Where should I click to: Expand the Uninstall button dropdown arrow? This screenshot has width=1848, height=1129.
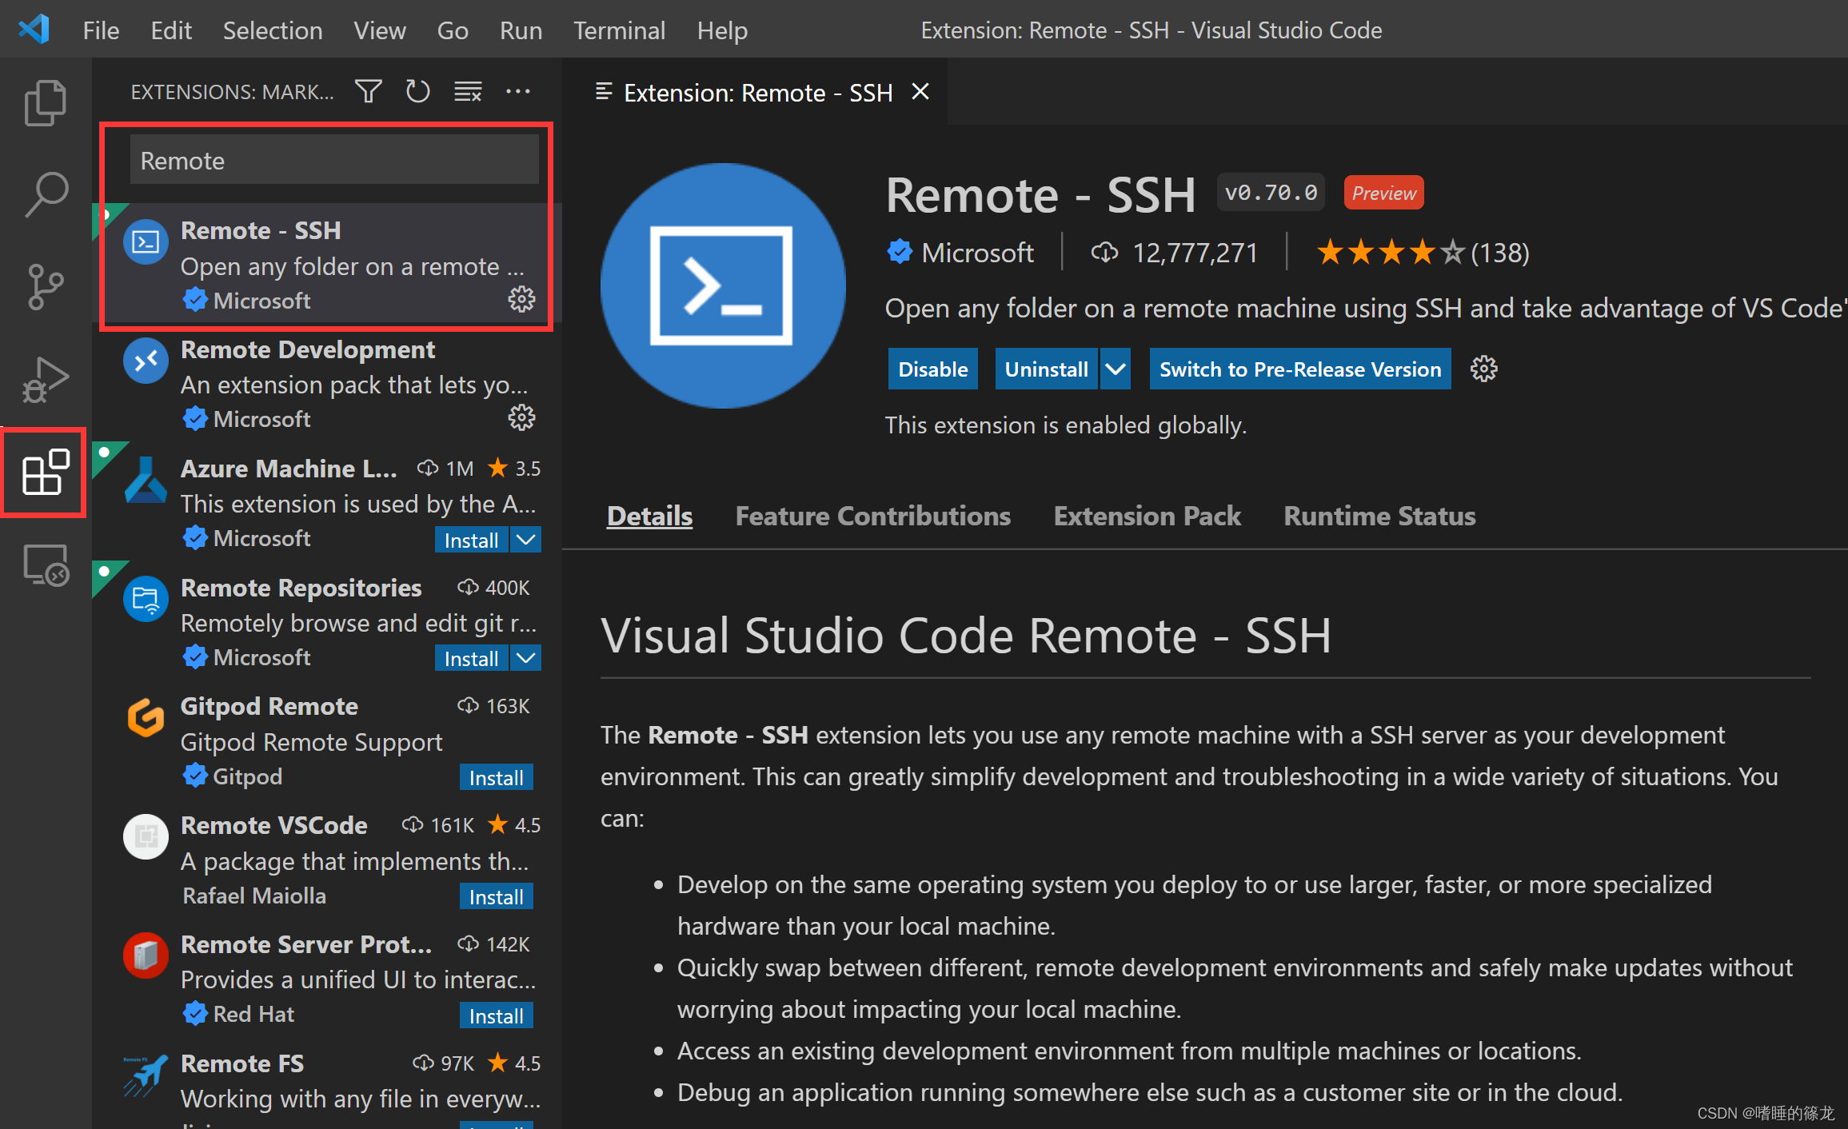tap(1116, 369)
